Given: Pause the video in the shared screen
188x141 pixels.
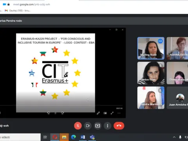Looking at the screenshot, I should pos(55,113).
